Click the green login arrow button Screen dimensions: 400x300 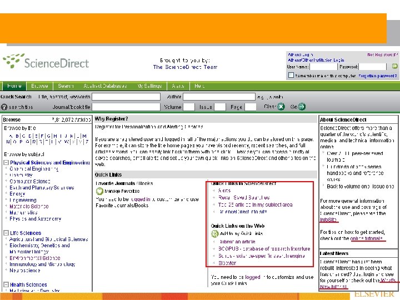tap(394, 66)
